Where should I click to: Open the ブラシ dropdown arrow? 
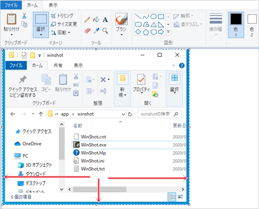tap(122, 35)
